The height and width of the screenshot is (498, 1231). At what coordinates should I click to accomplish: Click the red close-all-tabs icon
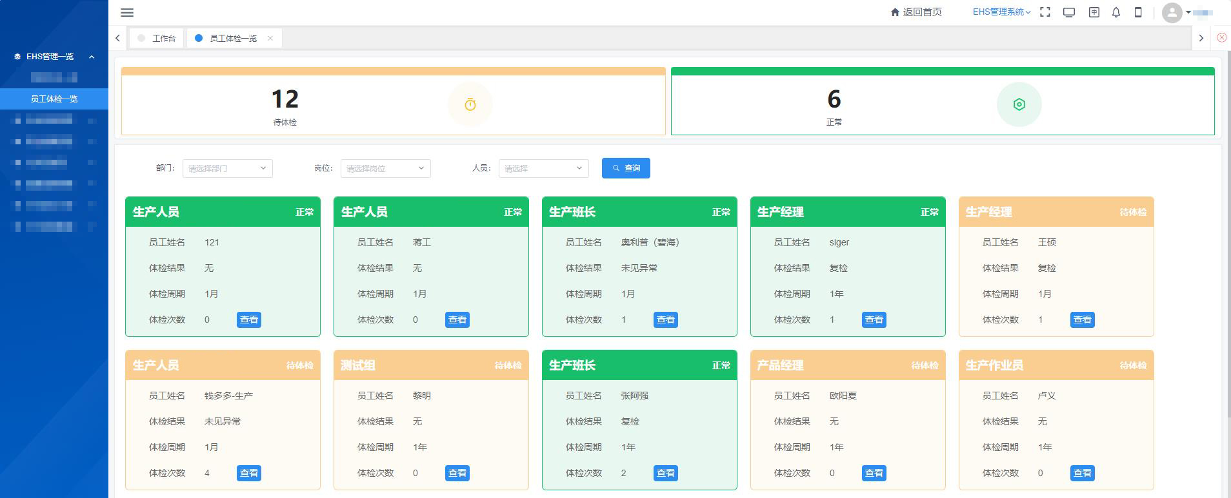coord(1221,38)
